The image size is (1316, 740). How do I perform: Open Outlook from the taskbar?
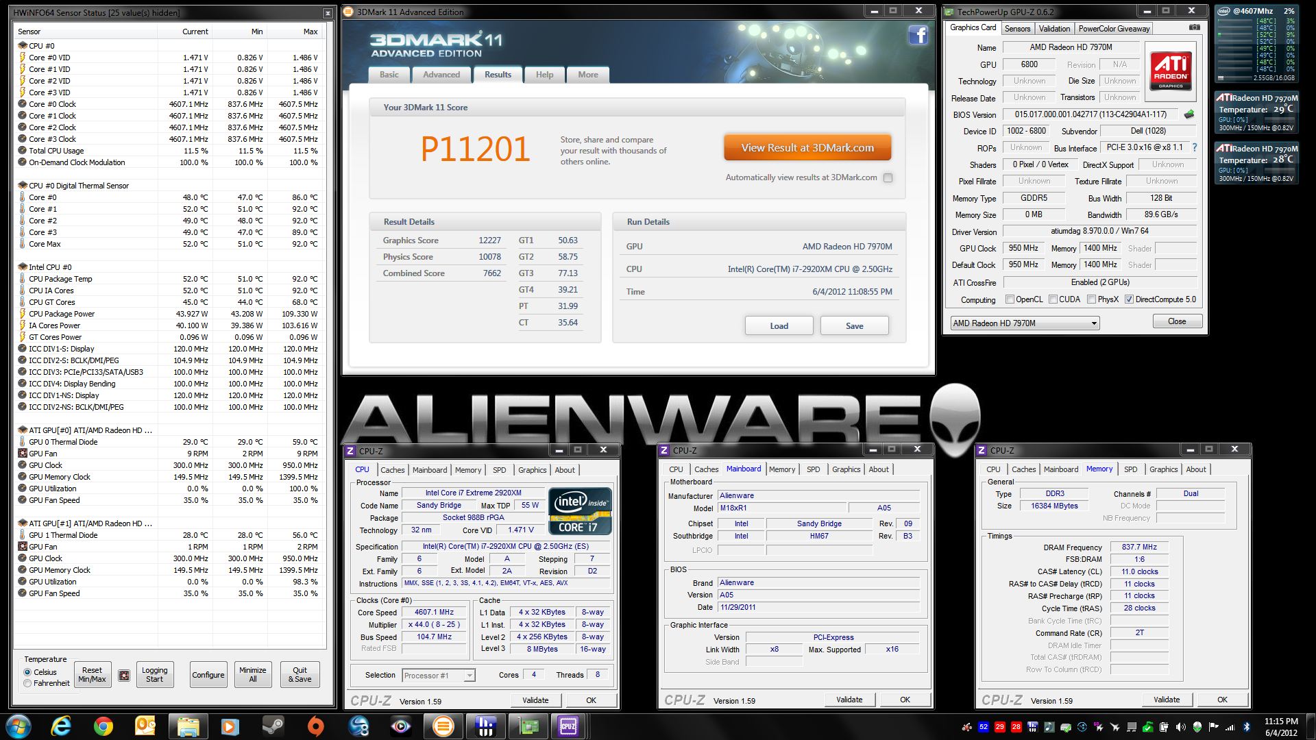[145, 726]
